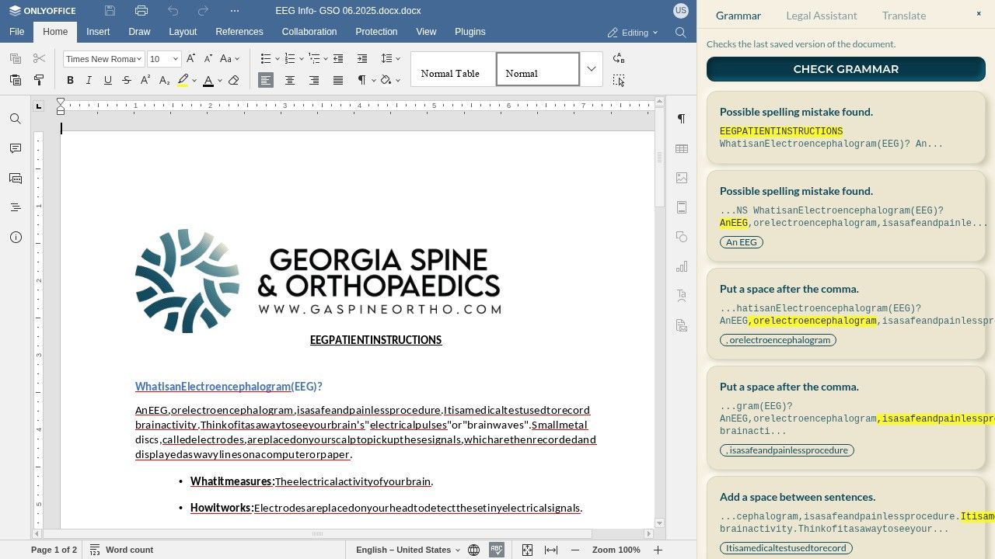Image resolution: width=995 pixels, height=559 pixels.
Task: Click the Copy style paint roller icon
Action: pos(39,80)
